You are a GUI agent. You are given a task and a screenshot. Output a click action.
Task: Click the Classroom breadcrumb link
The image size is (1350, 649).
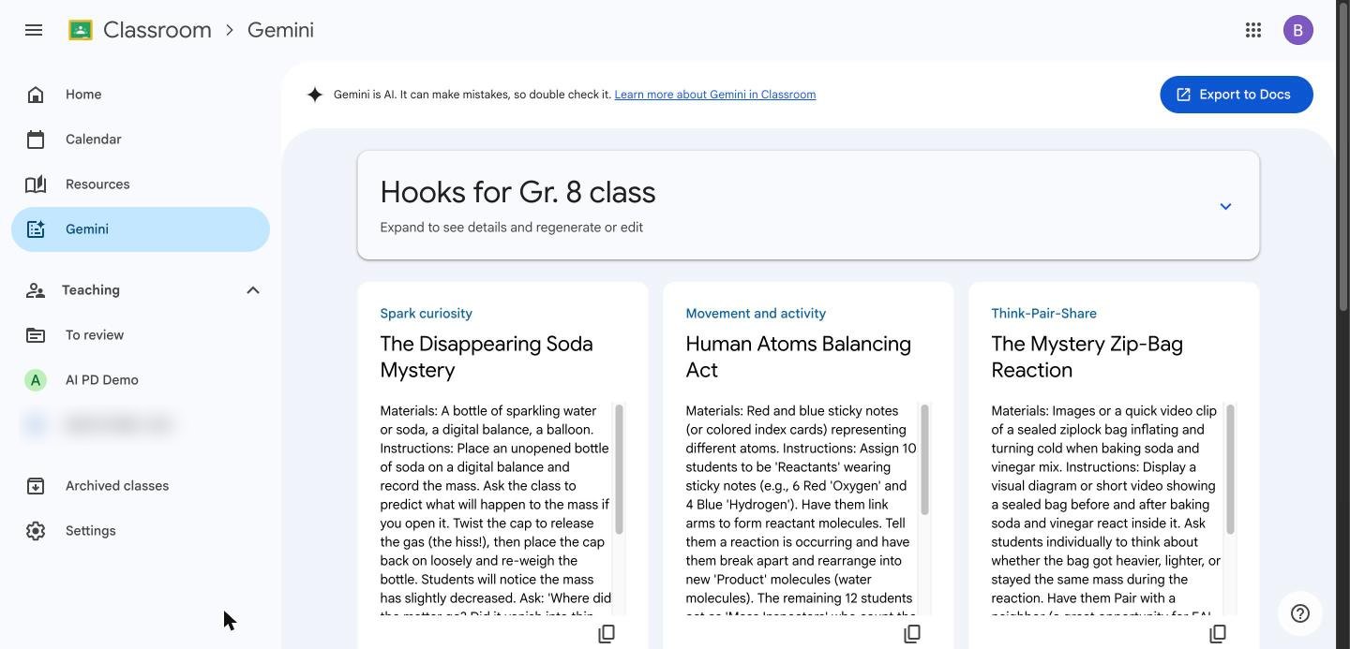coord(157,30)
